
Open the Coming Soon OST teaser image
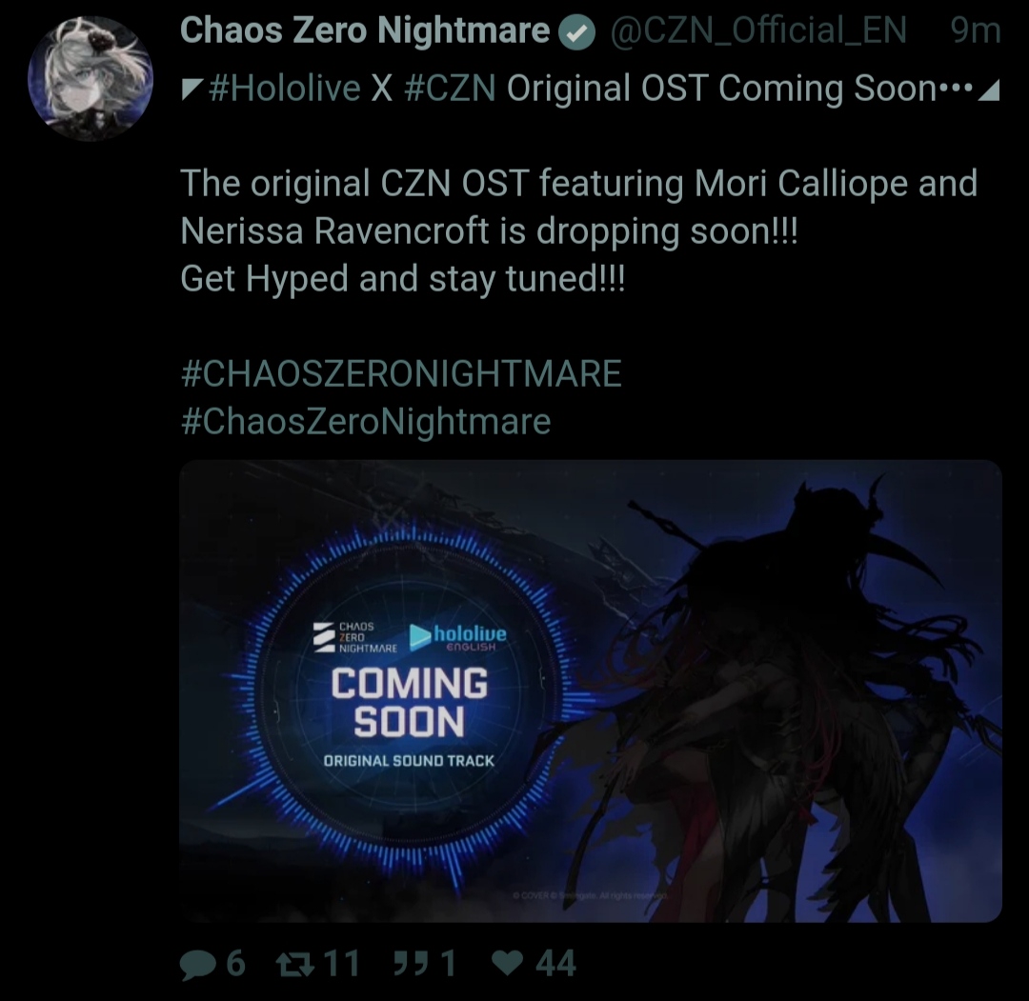[591, 691]
